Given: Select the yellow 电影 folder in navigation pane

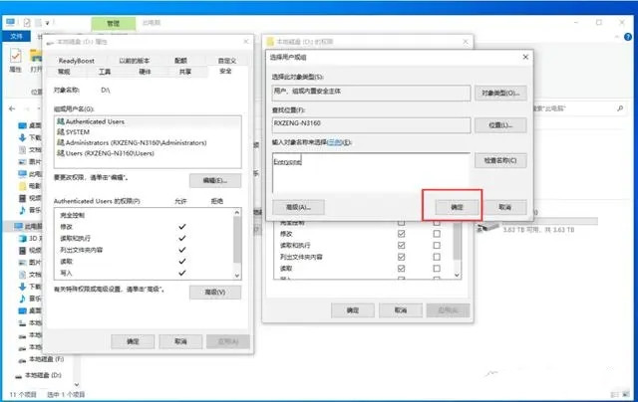Looking at the screenshot, I should pyautogui.click(x=29, y=186).
